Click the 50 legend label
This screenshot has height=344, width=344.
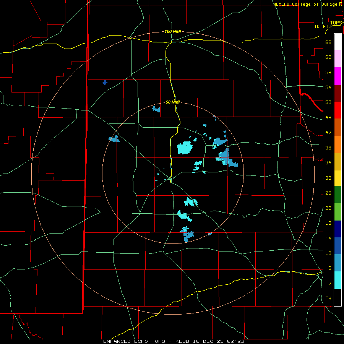click(328, 102)
